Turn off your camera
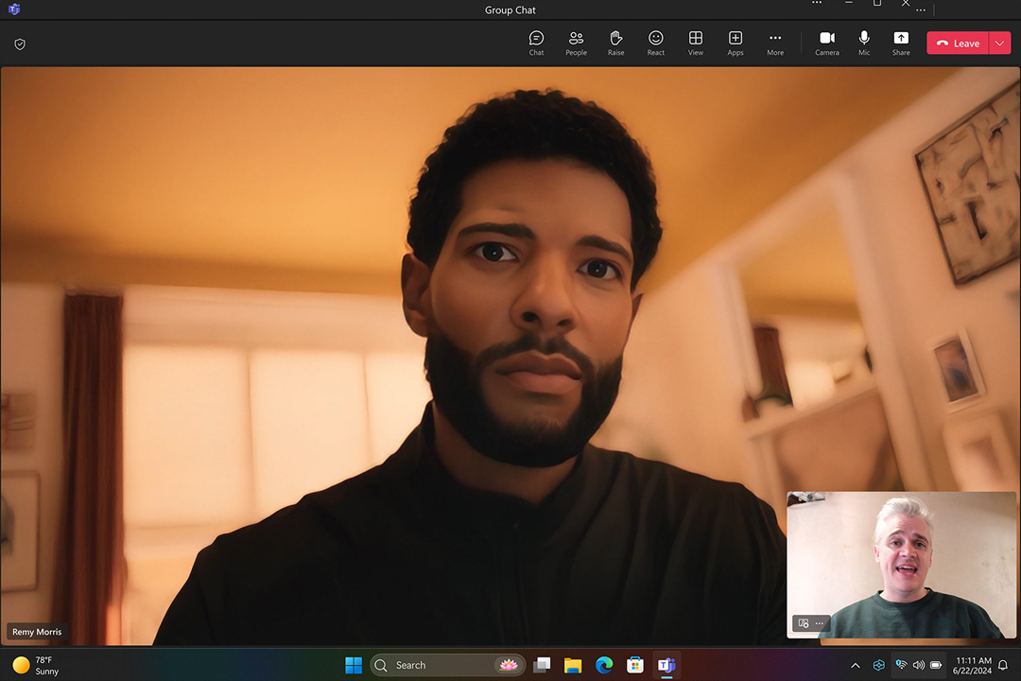 click(826, 42)
